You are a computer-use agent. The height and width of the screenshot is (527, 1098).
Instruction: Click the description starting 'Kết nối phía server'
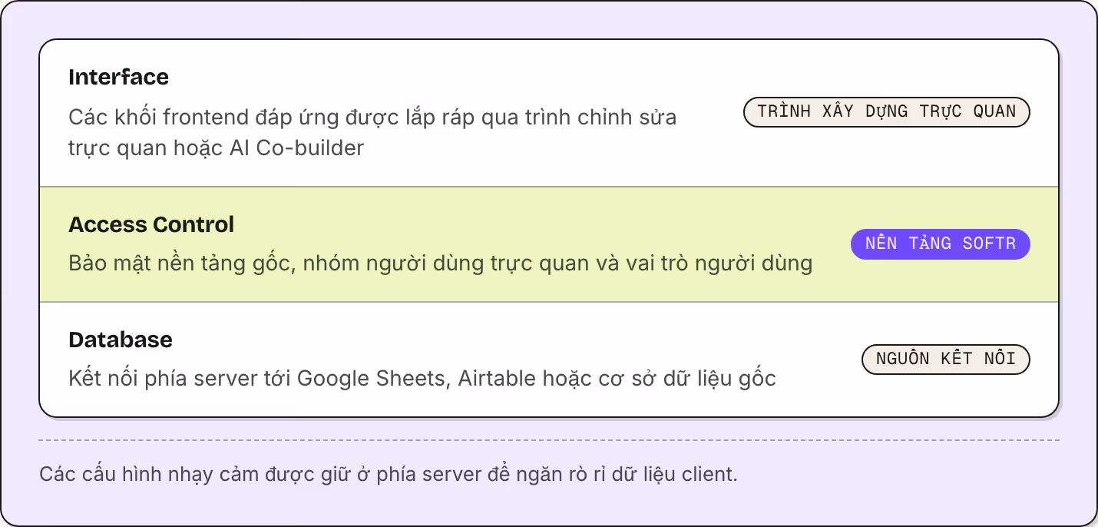click(x=422, y=379)
